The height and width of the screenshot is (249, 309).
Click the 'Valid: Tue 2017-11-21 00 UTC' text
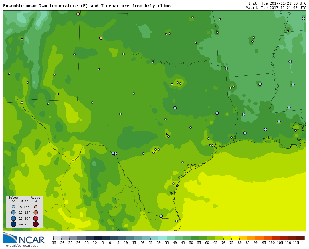click(276, 8)
